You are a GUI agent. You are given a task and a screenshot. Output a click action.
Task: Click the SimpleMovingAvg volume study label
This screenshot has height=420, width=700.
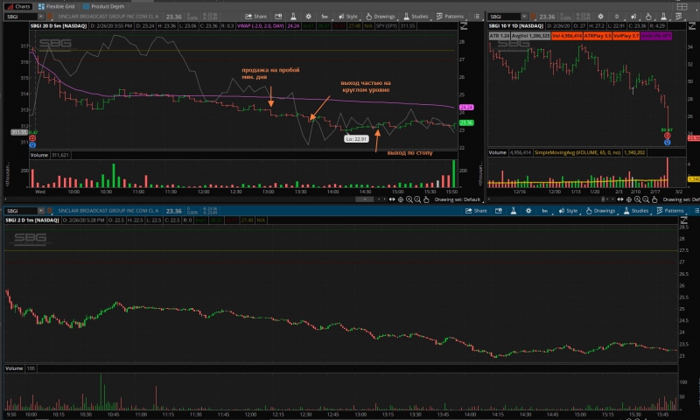577,152
